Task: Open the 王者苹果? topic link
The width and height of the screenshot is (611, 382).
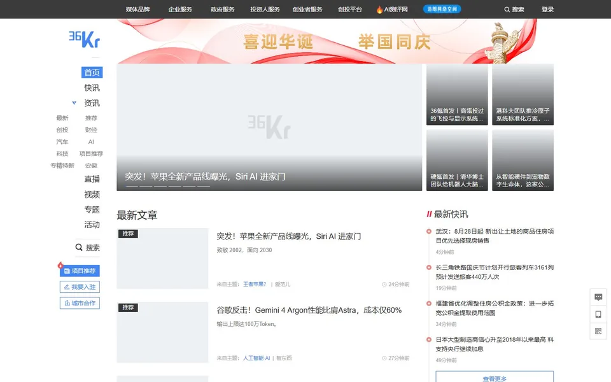Action: pos(255,284)
